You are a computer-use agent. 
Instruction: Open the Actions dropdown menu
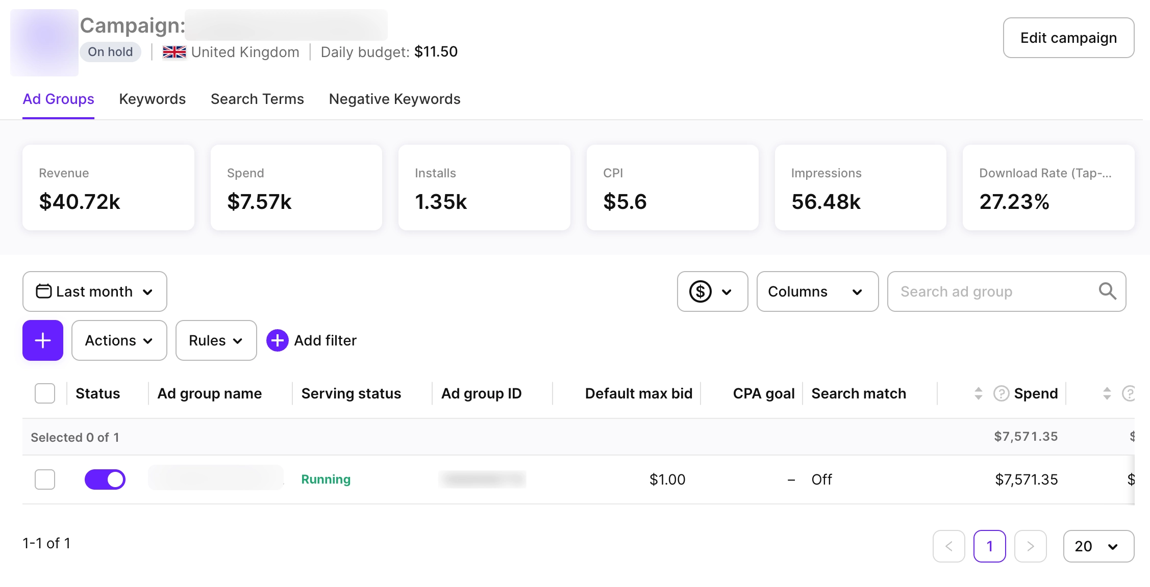tap(119, 340)
